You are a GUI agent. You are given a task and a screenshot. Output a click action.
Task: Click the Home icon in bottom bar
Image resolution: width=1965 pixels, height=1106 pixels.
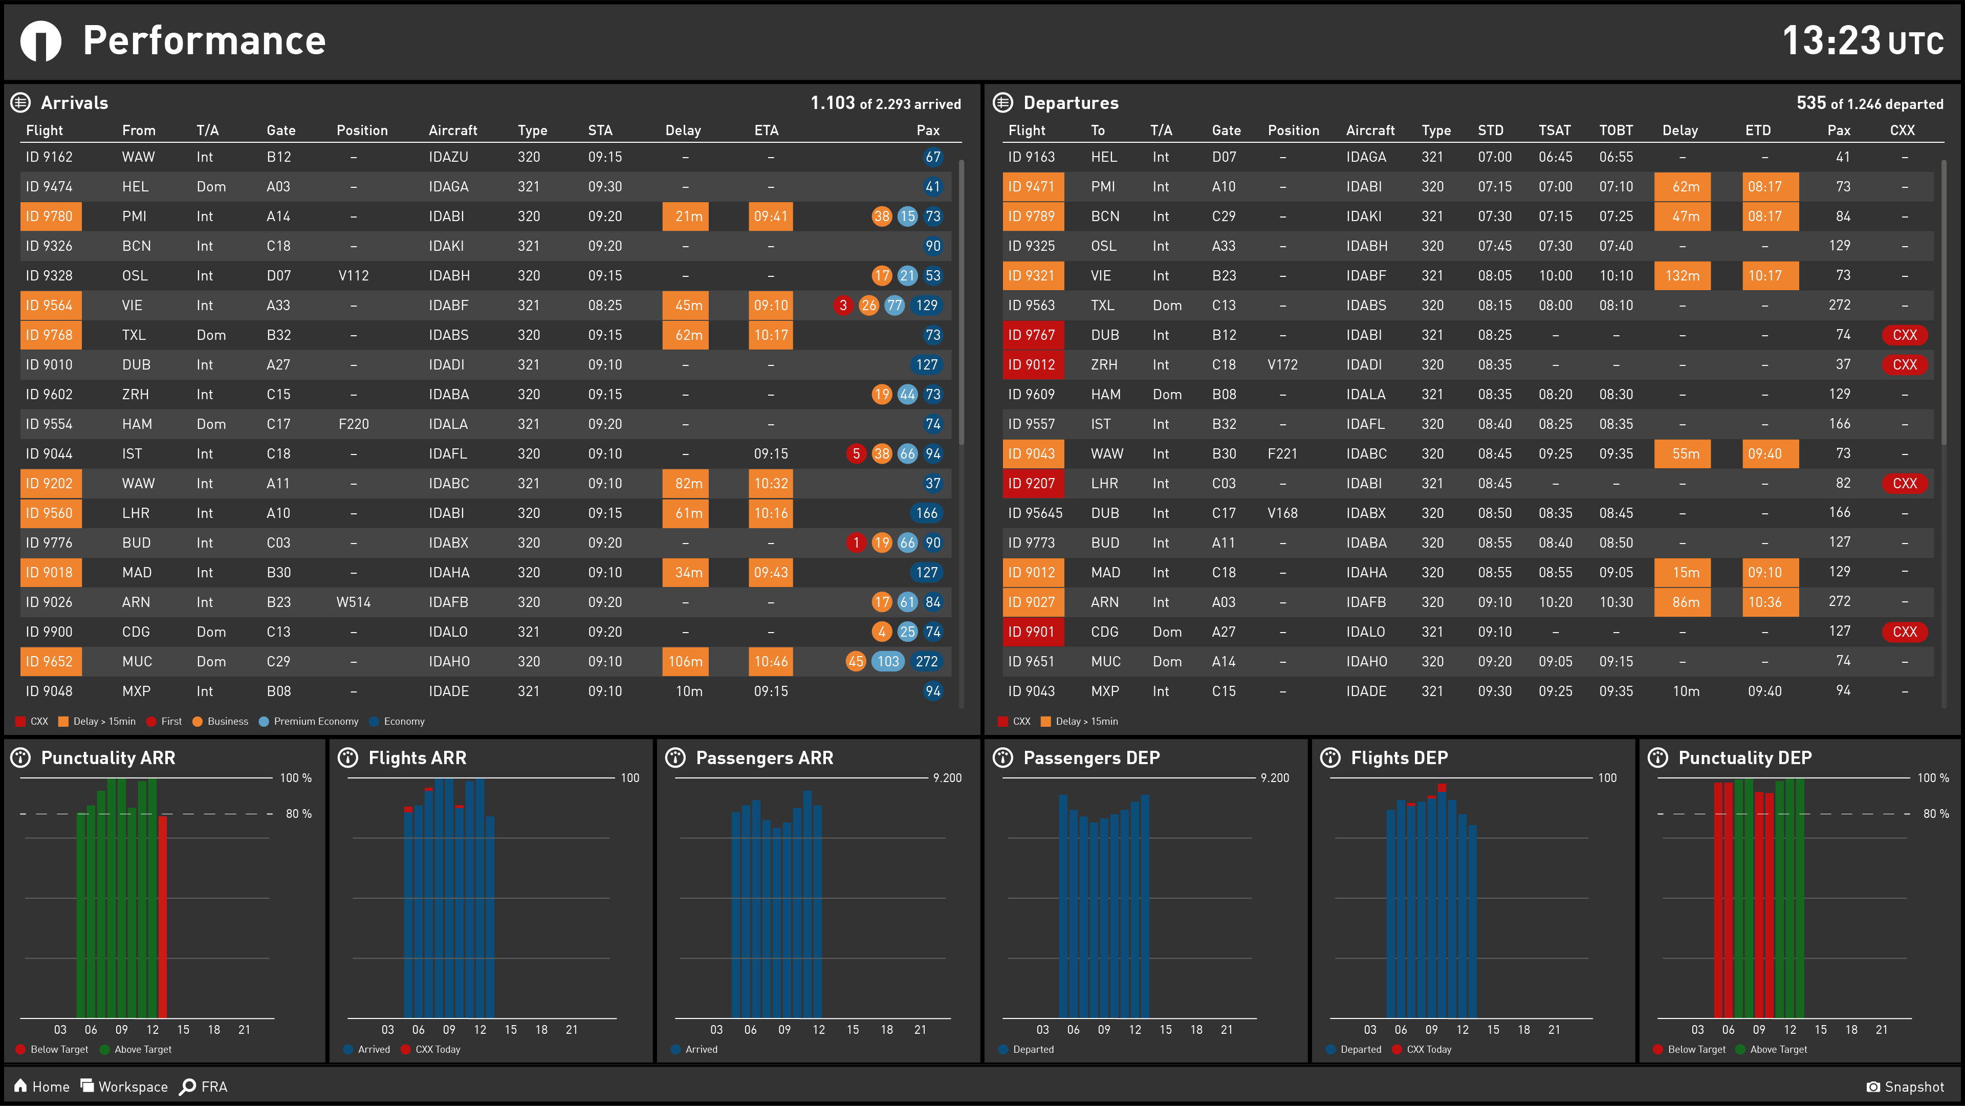(20, 1086)
